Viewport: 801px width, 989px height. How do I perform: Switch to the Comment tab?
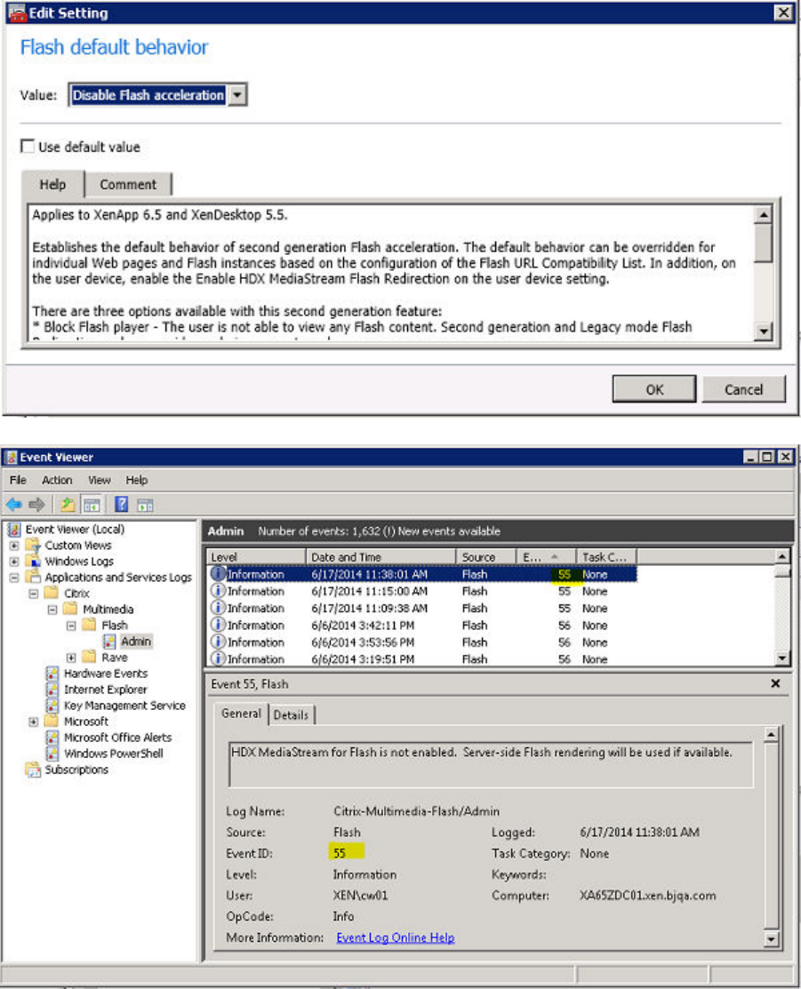[128, 184]
